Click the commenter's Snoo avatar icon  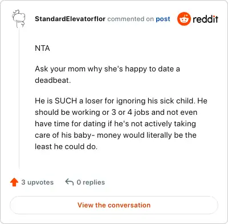click(x=19, y=19)
